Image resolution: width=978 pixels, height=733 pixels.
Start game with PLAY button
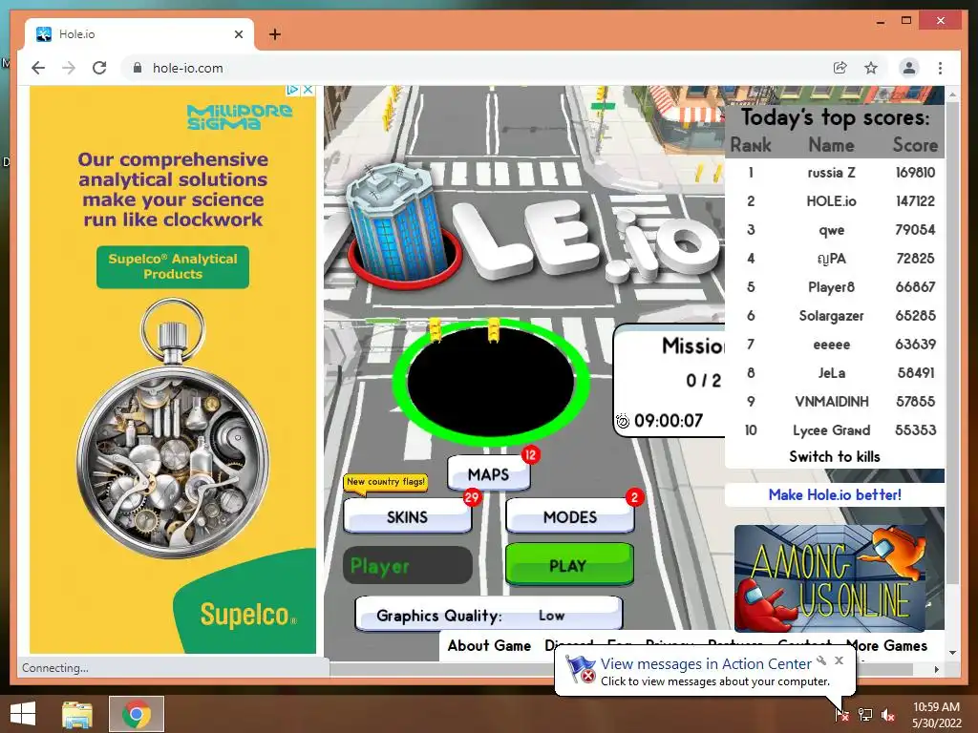click(x=569, y=565)
